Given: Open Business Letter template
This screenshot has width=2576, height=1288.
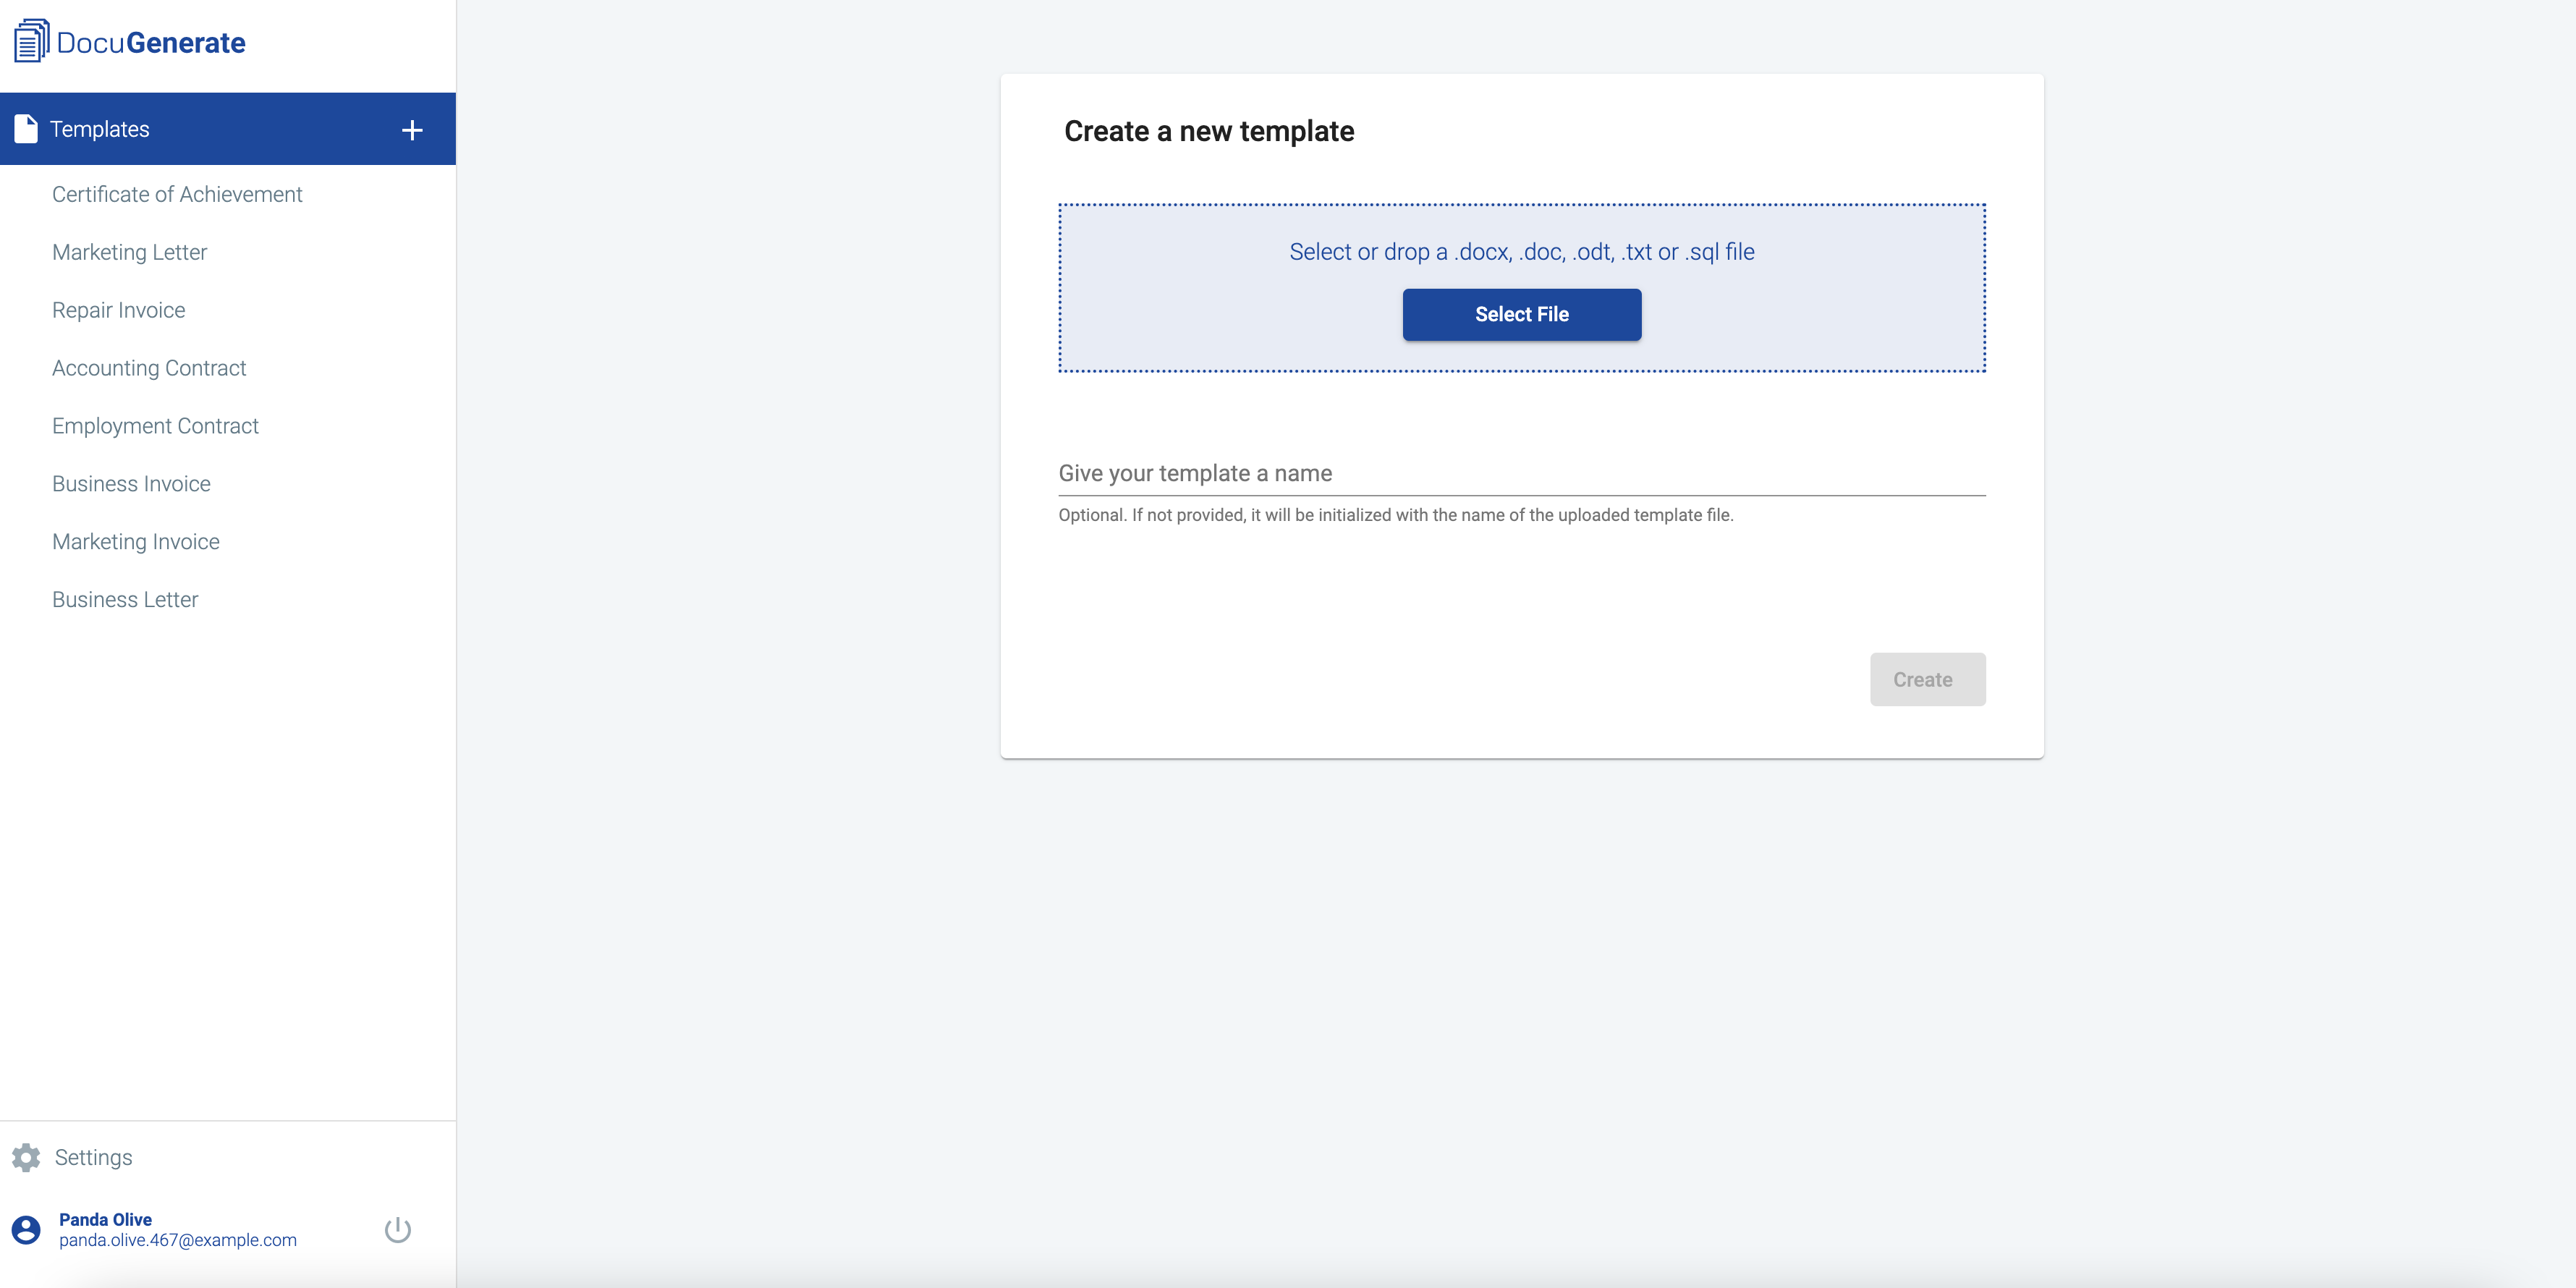Looking at the screenshot, I should (125, 600).
